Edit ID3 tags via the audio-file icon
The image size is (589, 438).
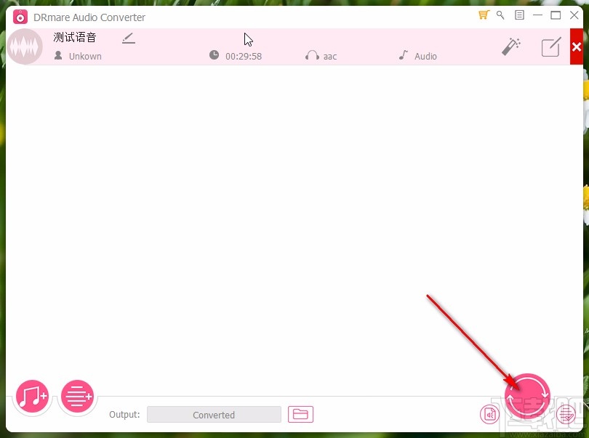click(x=490, y=414)
